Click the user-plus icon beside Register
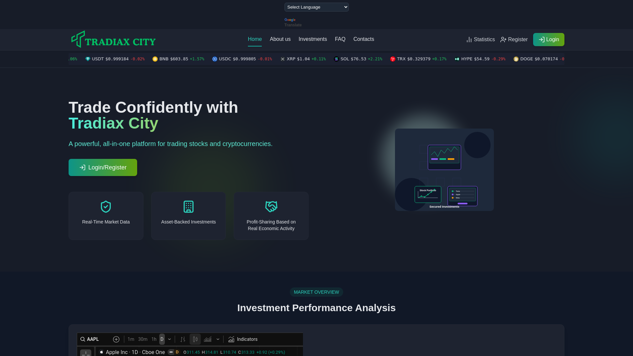Viewport: 633px width, 356px height. [x=503, y=40]
